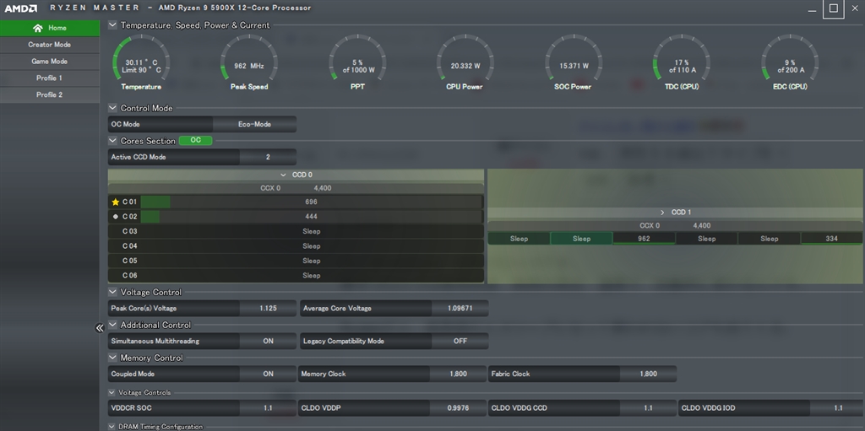Click the AMD logo in title bar
This screenshot has height=431, width=865.
(x=21, y=8)
